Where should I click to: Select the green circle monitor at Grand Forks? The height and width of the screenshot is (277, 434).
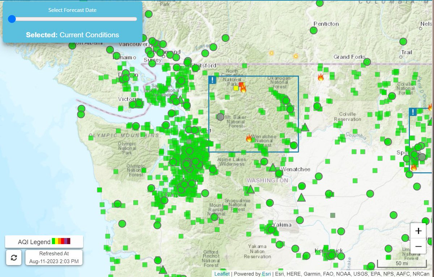[x=367, y=62]
